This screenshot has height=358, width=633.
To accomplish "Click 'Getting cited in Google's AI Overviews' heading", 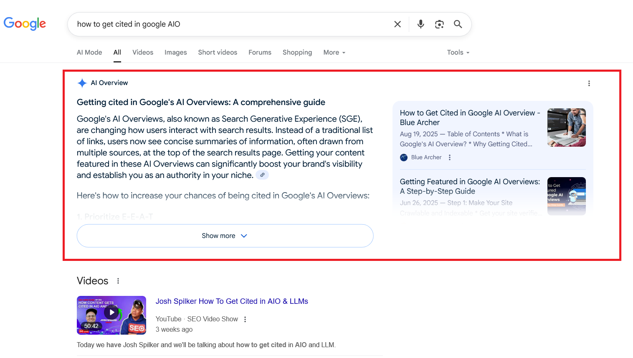I will pos(201,102).
